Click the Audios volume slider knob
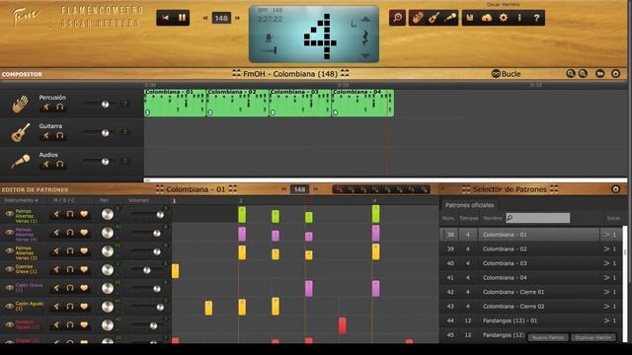 coord(106,162)
